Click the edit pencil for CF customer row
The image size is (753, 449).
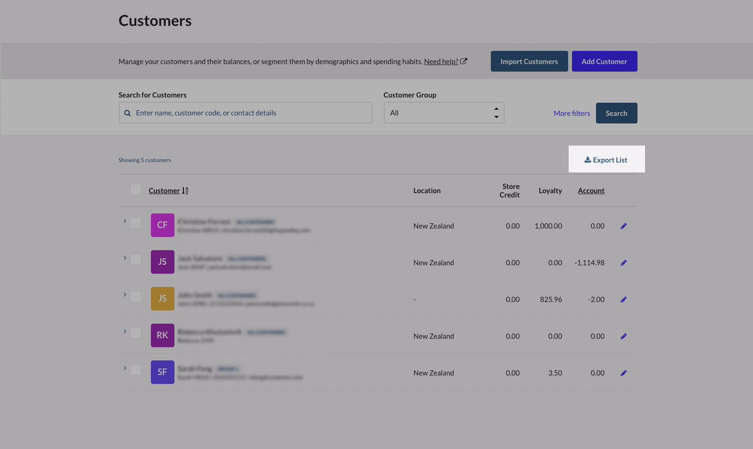point(623,226)
